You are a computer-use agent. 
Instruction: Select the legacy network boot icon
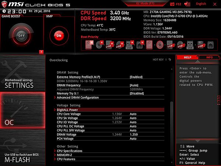click(211, 45)
